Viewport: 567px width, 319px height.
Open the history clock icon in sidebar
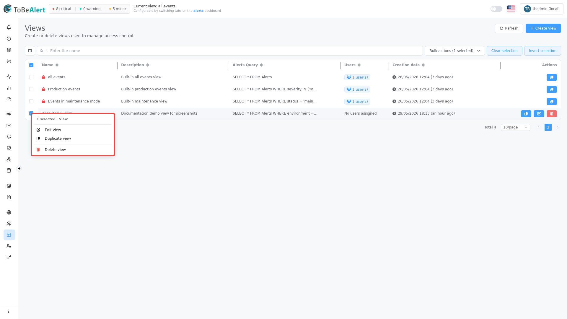pyautogui.click(x=9, y=39)
